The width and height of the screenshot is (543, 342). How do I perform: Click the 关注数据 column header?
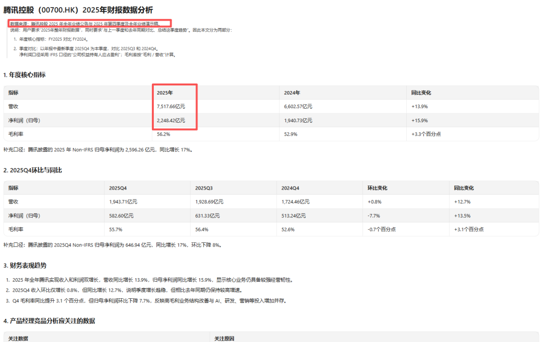19,338
